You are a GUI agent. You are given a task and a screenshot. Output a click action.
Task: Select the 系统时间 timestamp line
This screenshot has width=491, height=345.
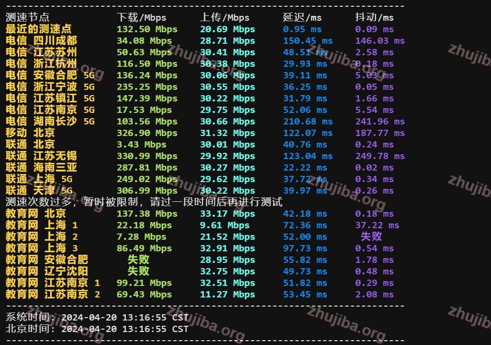pyautogui.click(x=97, y=317)
